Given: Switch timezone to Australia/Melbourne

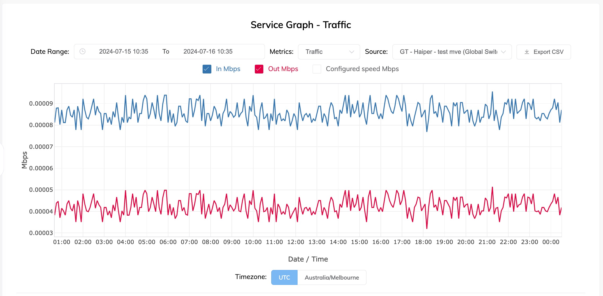Looking at the screenshot, I should point(332,277).
